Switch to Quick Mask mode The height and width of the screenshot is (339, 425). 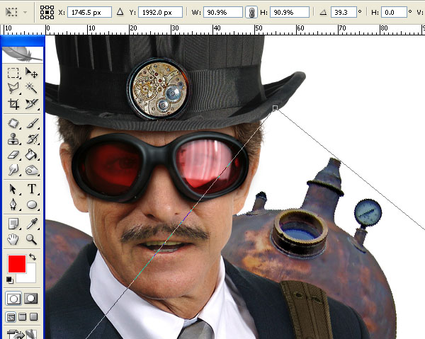31,299
